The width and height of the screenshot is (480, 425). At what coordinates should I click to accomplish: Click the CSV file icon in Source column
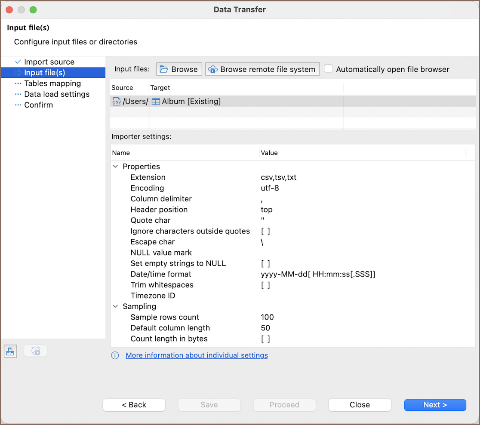point(116,102)
